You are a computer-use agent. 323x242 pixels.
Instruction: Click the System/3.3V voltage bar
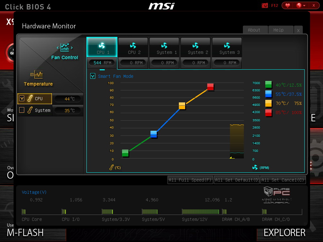click(x=108, y=211)
